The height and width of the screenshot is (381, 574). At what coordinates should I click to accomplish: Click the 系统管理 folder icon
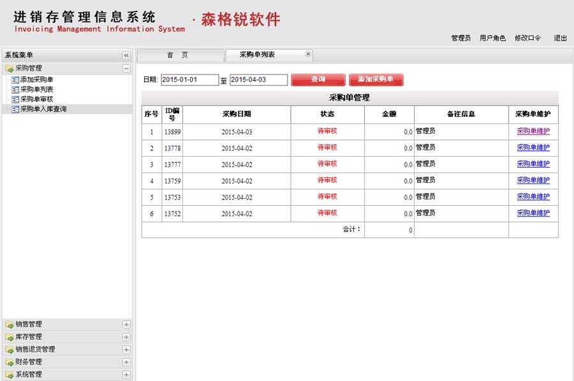click(10, 375)
